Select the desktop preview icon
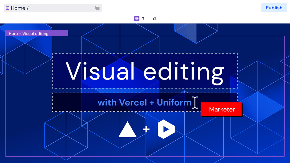The image size is (290, 163). point(137,18)
